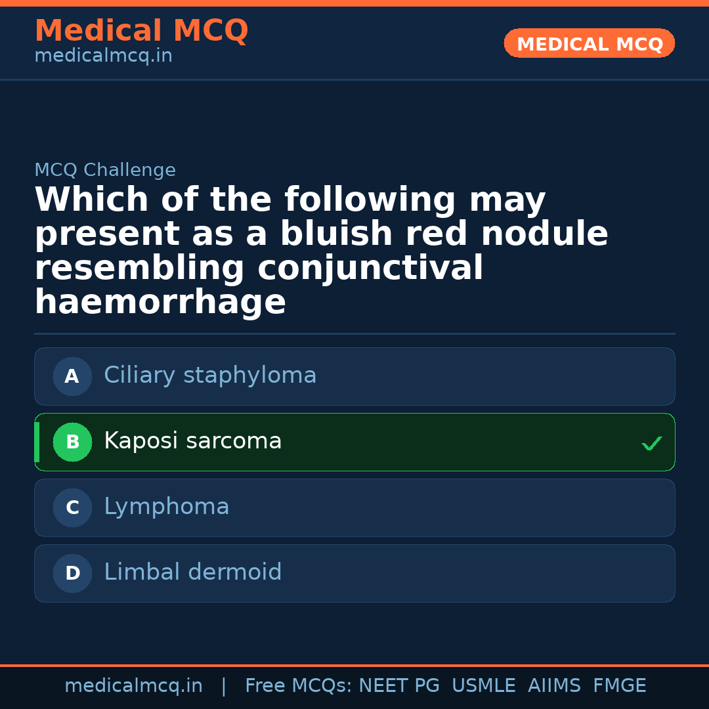
Task: Click the green highlight bar beside option B
Action: pyautogui.click(x=36, y=442)
